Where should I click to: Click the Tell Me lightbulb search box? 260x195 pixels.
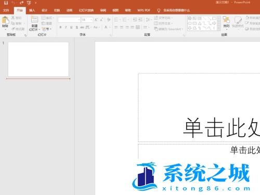(x=173, y=10)
